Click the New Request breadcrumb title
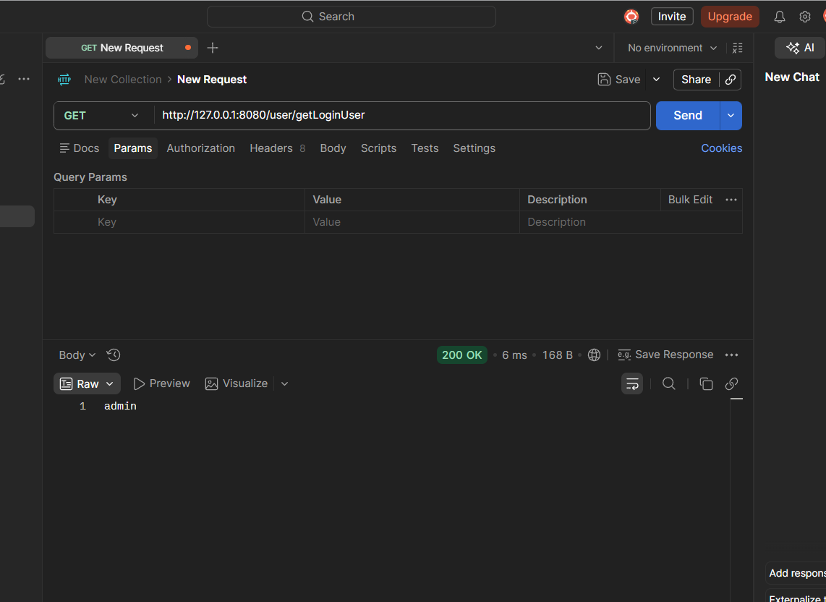Image resolution: width=826 pixels, height=602 pixels. click(212, 80)
